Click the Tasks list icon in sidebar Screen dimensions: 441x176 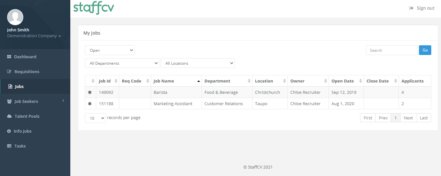tap(9, 146)
